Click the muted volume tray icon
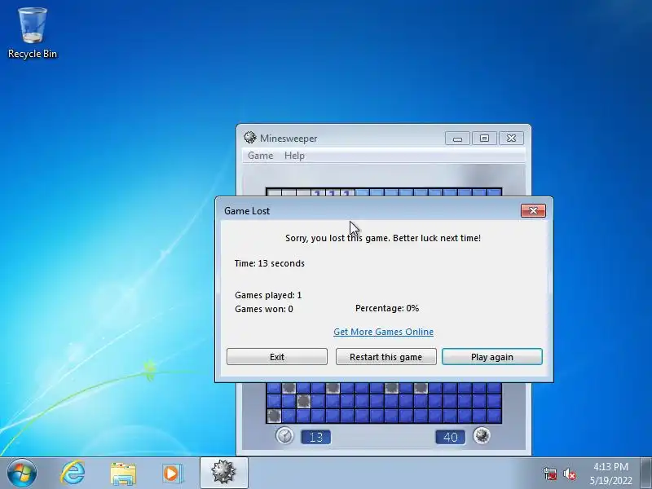This screenshot has width=652, height=489. (x=570, y=474)
